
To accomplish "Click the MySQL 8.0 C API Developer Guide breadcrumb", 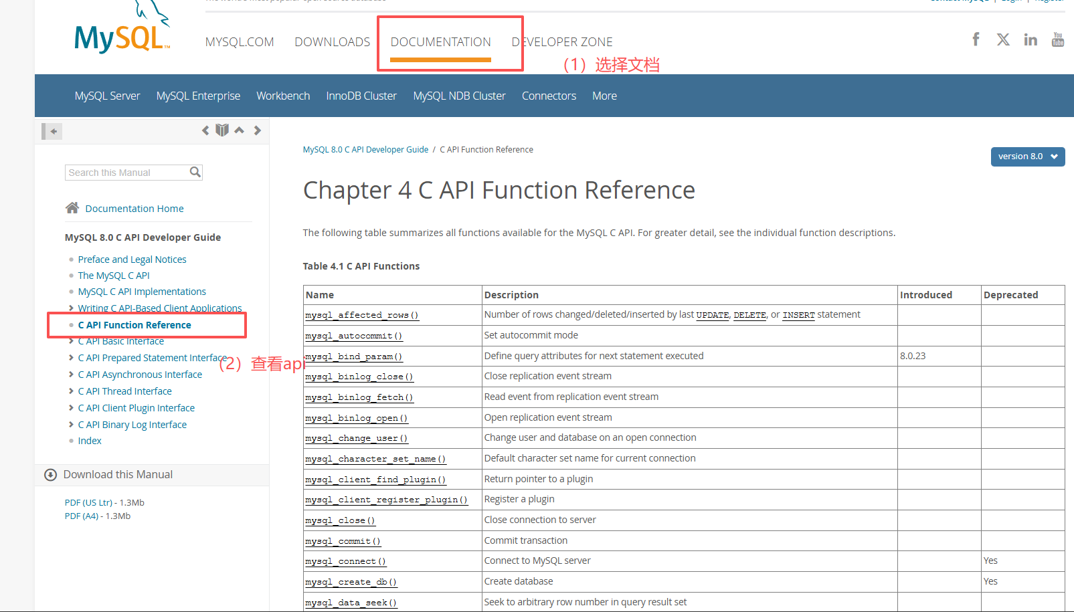I will pyautogui.click(x=365, y=150).
